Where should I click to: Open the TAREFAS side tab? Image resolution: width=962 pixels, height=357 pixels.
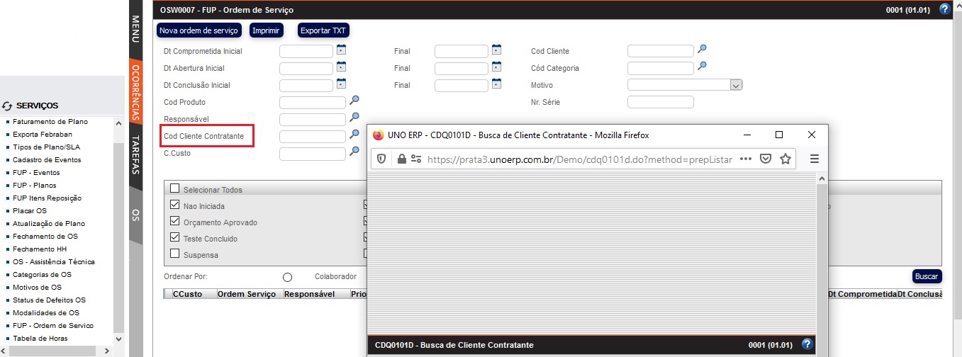tap(135, 155)
